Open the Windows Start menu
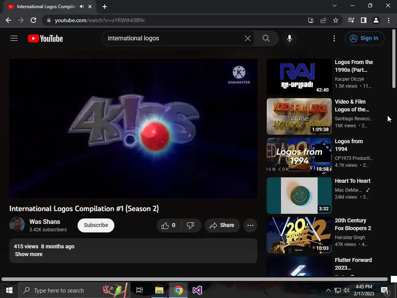The width and height of the screenshot is (397, 298). point(9,290)
